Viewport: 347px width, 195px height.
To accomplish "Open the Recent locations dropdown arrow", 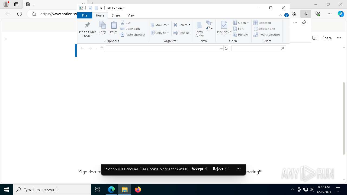I will 97,48.
